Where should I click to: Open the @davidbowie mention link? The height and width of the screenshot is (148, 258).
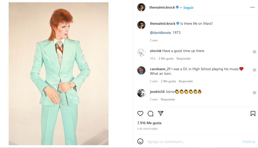160,33
